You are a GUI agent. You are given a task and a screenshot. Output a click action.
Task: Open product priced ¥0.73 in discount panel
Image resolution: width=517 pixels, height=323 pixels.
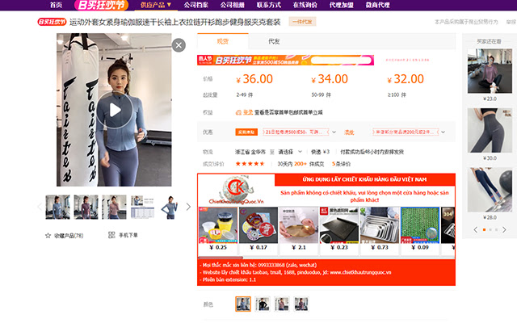[380, 229]
